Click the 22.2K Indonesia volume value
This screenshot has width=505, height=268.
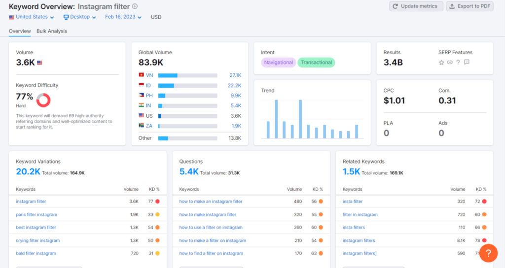click(234, 85)
